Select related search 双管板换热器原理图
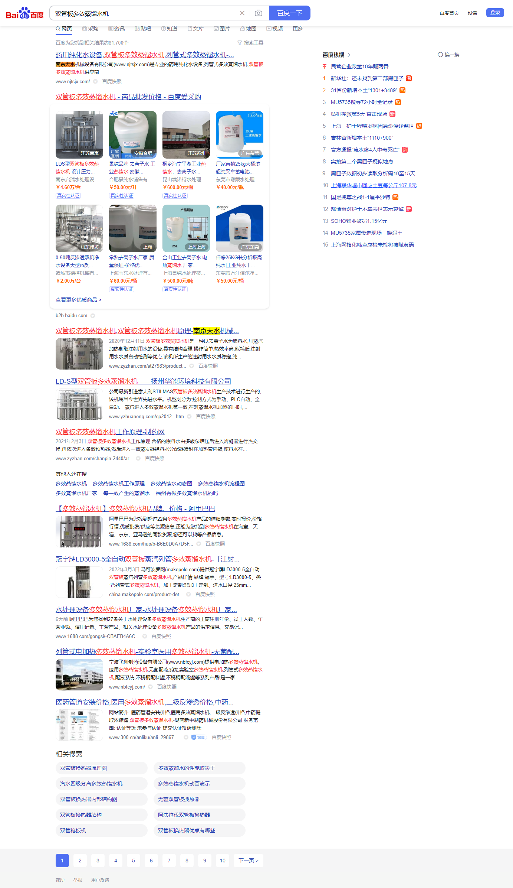This screenshot has height=888, width=513. [102, 768]
